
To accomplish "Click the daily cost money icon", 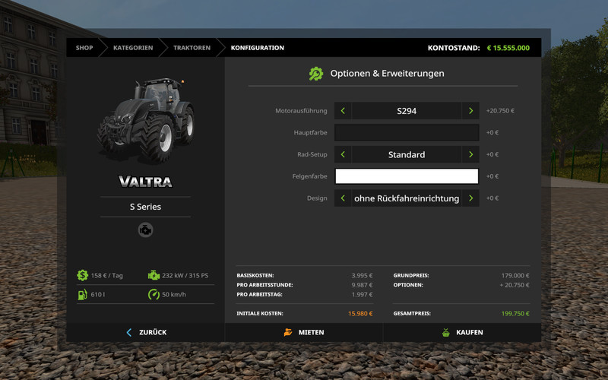I will (x=82, y=275).
